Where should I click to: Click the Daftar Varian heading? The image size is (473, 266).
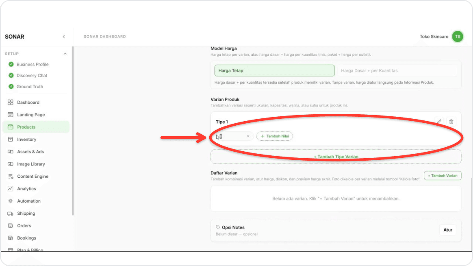224,173
